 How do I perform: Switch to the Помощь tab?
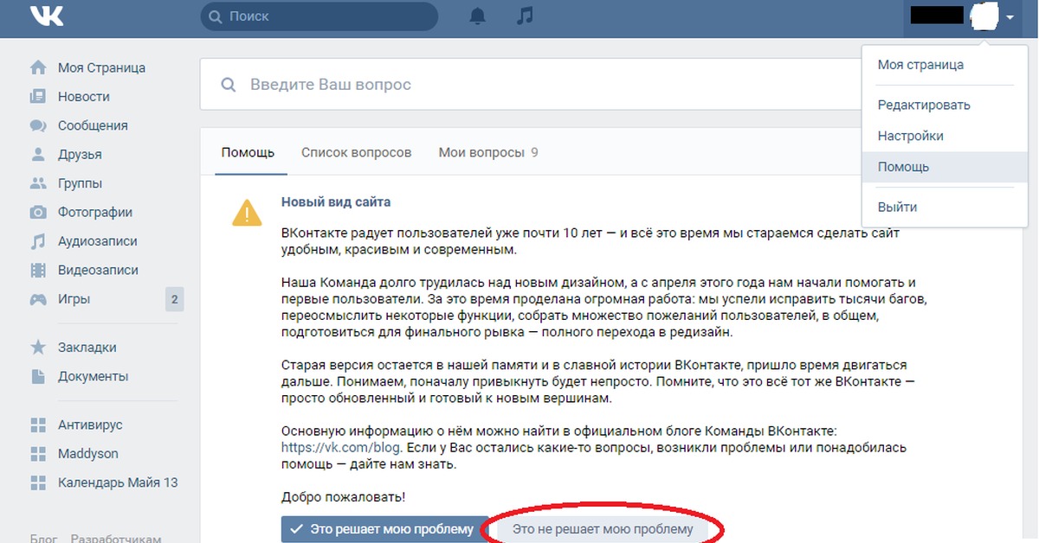click(x=248, y=153)
